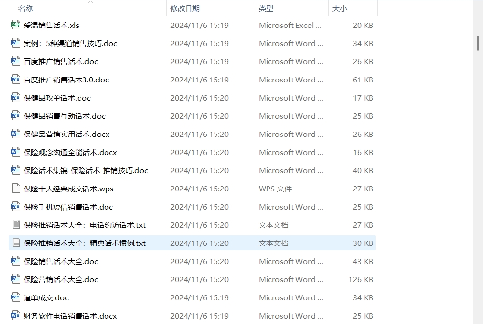Image resolution: width=483 pixels, height=324 pixels.
Task: Click Word icon of 保险手机短信销售话术.doc
Action: (16, 207)
